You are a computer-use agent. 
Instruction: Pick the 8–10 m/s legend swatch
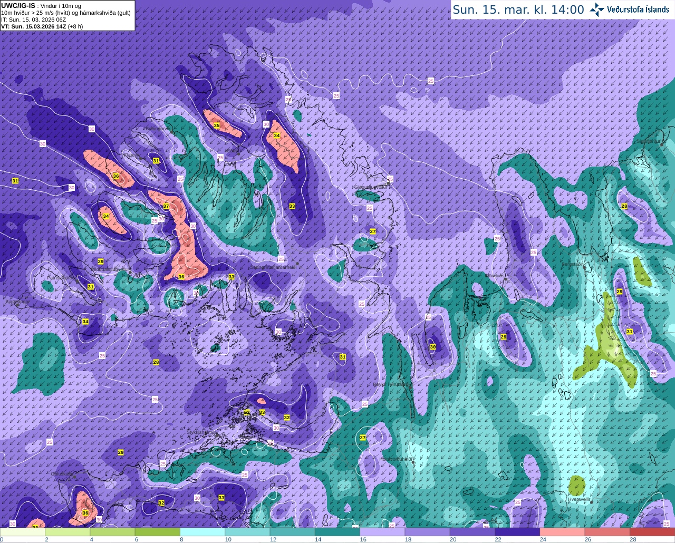coord(202,532)
